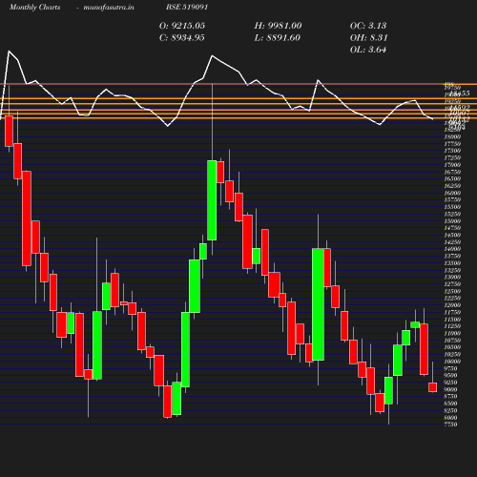Click the 7750 price axis label

(451, 425)
